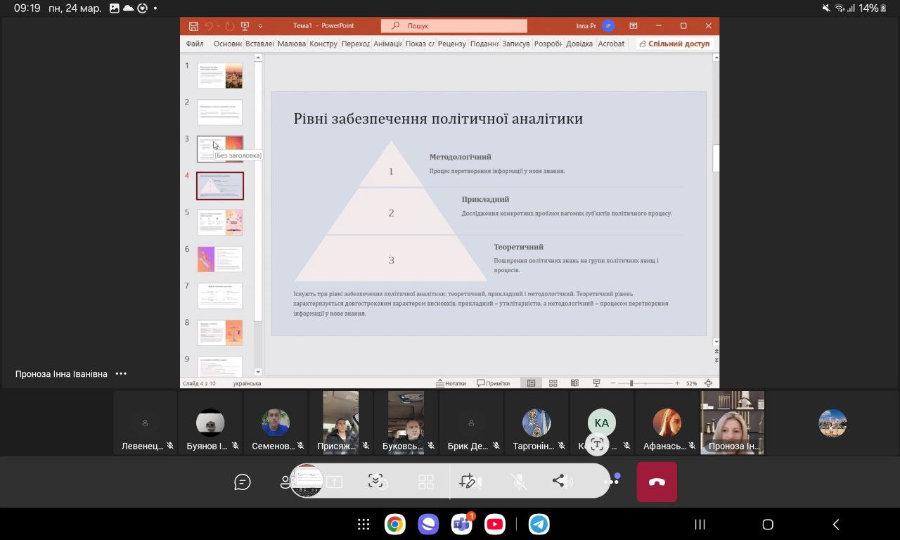Start slideshow from beginning in quick access toolbar
The image size is (900, 540).
(245, 26)
